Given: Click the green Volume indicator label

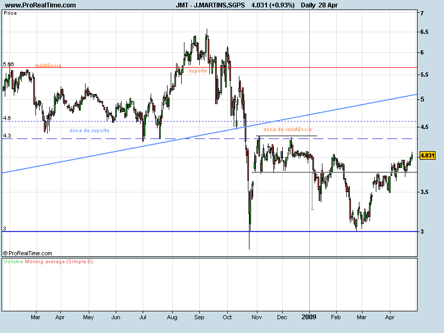Looking at the screenshot, I should point(13,262).
